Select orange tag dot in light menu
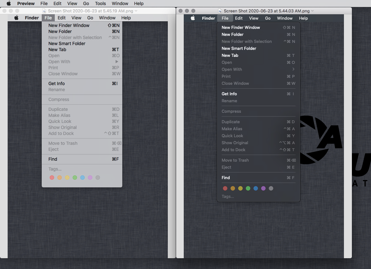371x269 pixels. pos(60,178)
